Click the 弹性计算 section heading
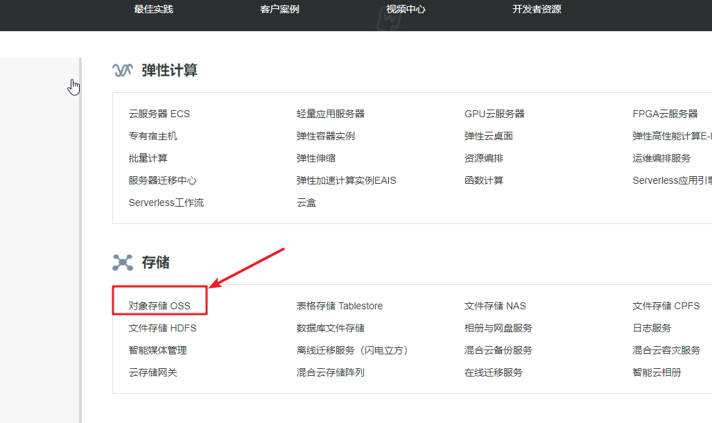Image resolution: width=712 pixels, height=423 pixels. (x=169, y=71)
